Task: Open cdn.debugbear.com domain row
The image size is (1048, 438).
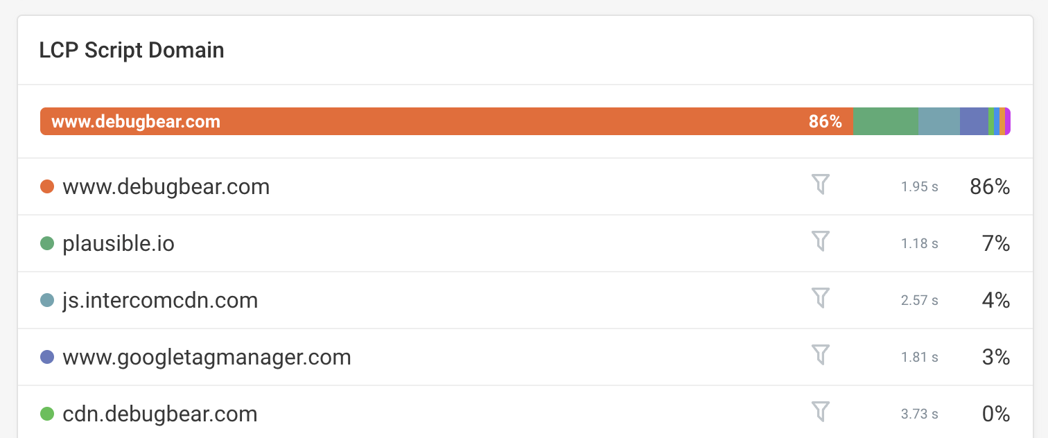Action: click(x=525, y=412)
